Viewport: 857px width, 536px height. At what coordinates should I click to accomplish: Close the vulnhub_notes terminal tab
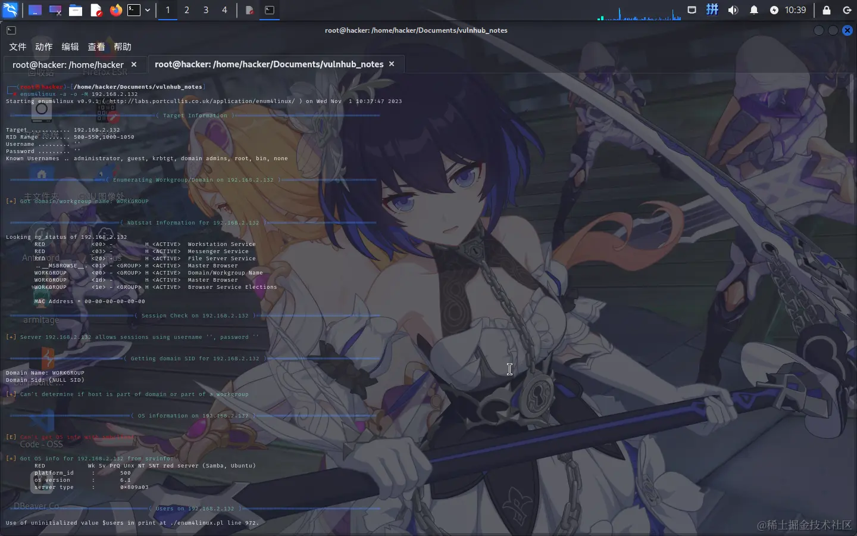[x=392, y=64]
